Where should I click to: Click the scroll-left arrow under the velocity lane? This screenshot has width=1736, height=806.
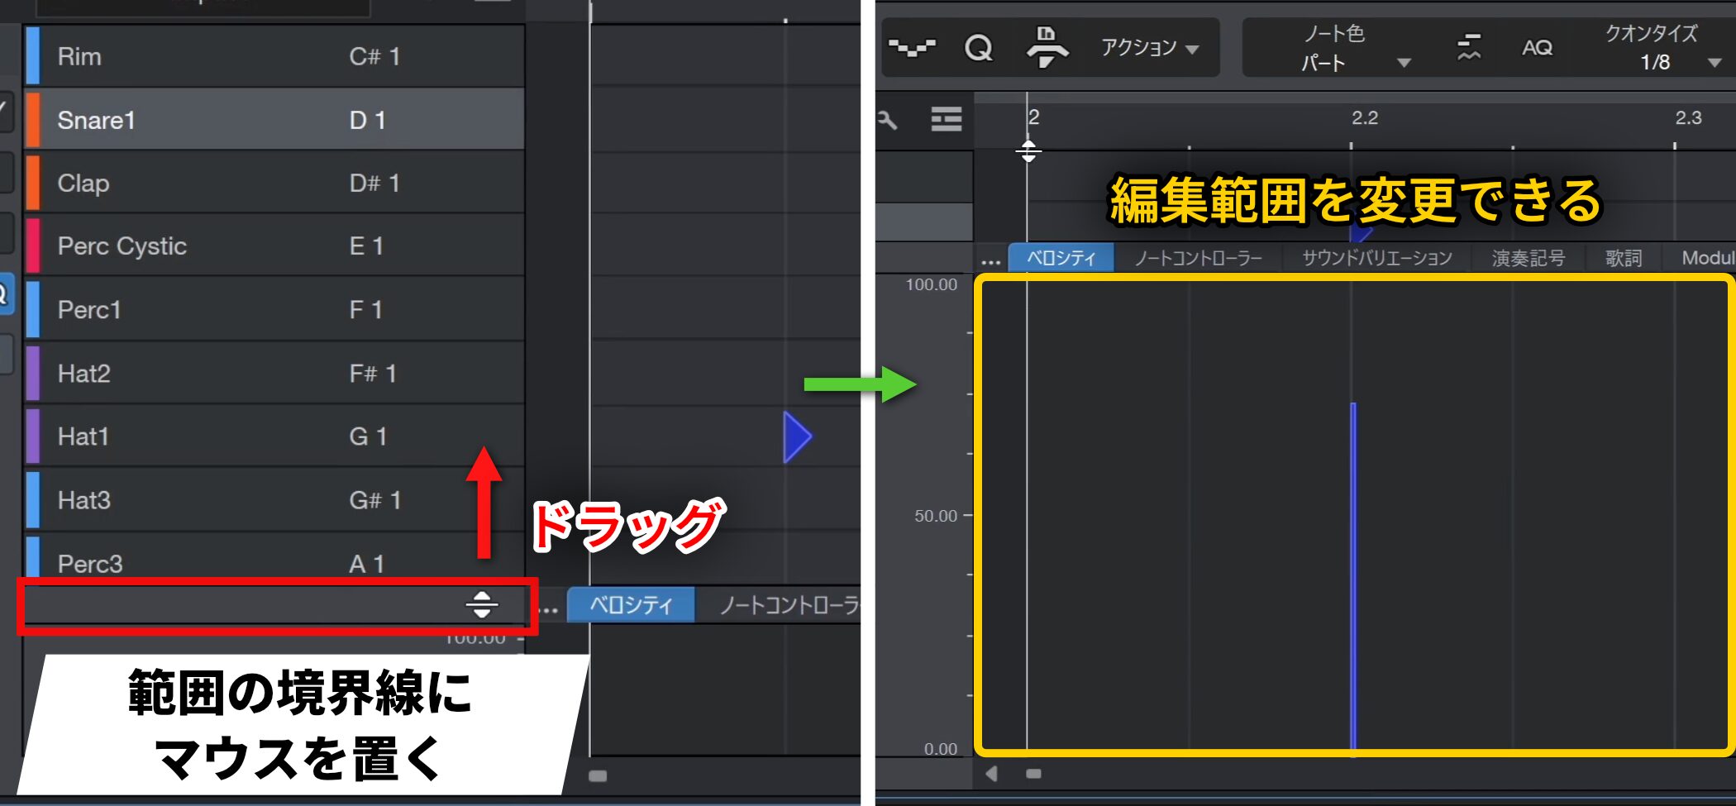coord(992,774)
